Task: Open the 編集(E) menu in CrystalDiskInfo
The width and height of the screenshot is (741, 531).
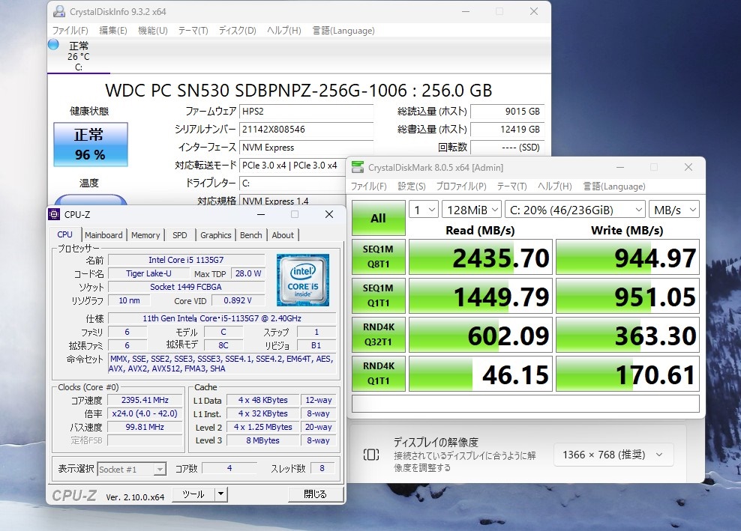Action: tap(113, 31)
